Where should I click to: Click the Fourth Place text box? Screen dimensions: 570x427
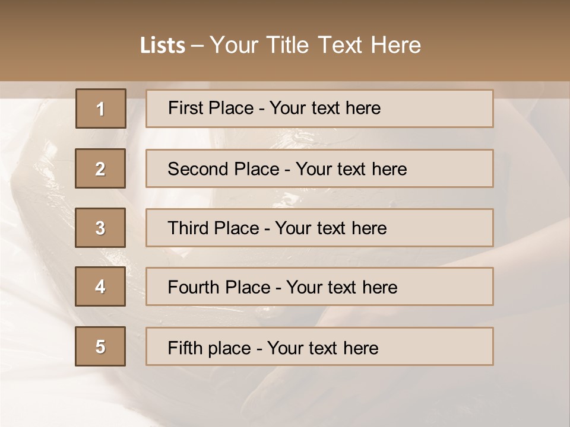pos(319,286)
